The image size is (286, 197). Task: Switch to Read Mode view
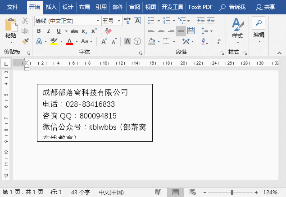(158, 192)
